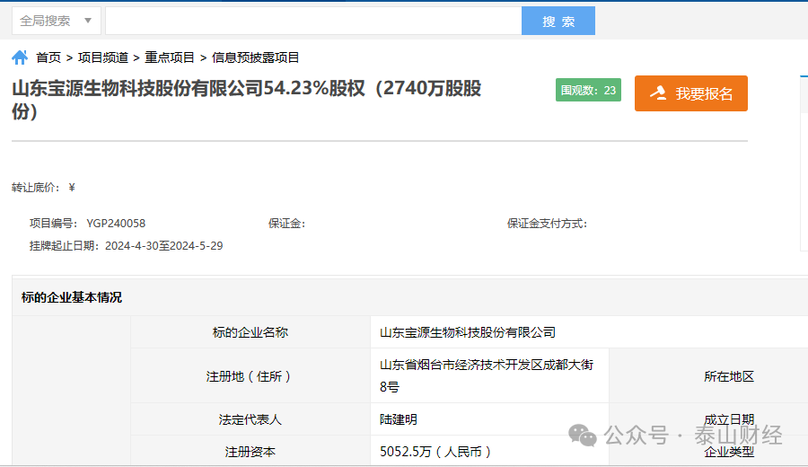
Task: Open the 全局搜索 scope dropdown
Action: (57, 21)
